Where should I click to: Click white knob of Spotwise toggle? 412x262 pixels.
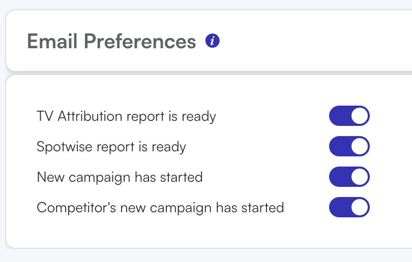coord(359,146)
